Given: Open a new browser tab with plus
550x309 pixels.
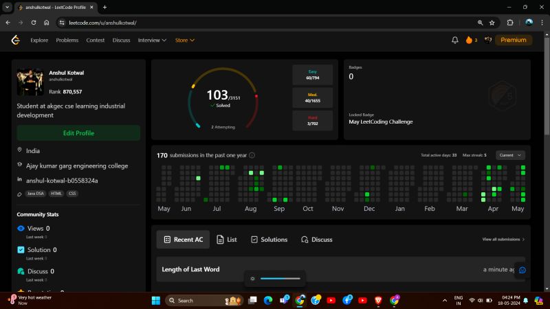Looking at the screenshot, I should tap(104, 7).
